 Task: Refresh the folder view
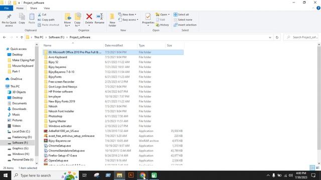tap(277, 37)
